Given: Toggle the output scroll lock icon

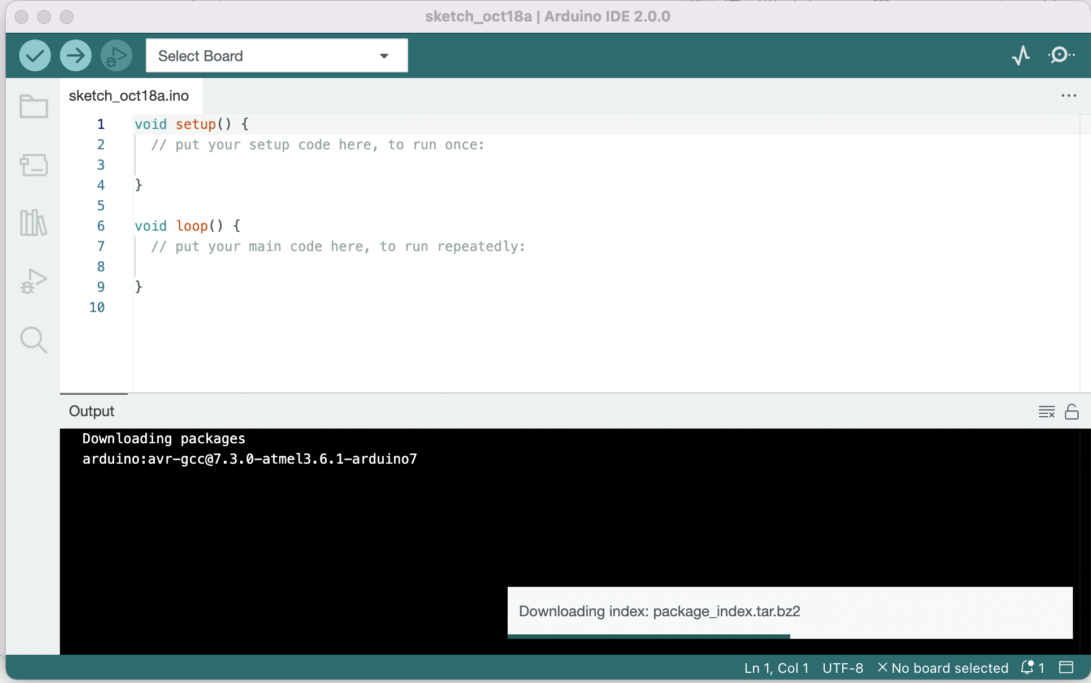Looking at the screenshot, I should [1072, 412].
